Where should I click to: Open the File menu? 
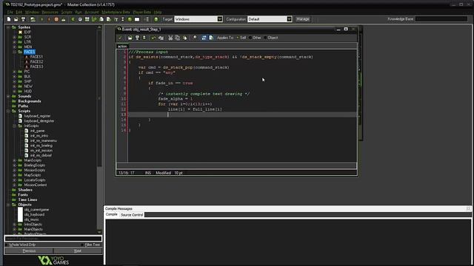click(10, 12)
